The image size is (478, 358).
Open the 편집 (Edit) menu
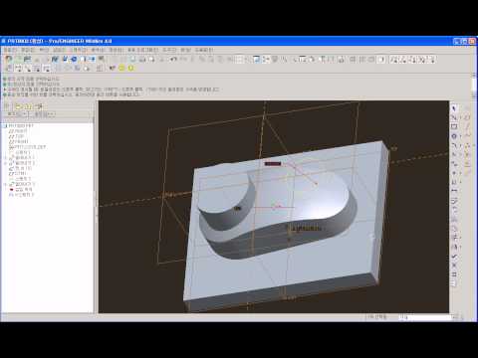click(28, 50)
